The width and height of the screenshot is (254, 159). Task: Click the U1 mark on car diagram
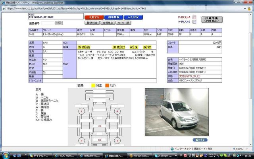pyautogui.click(x=100, y=126)
